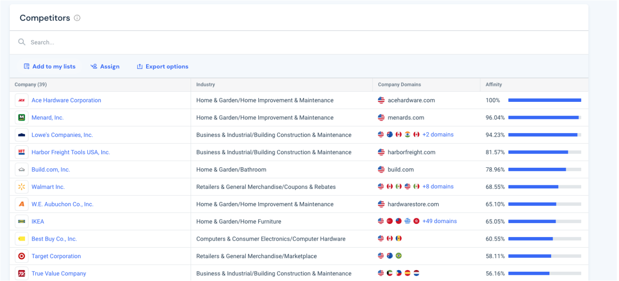
Task: Click the US flag next to hardwarestore.com
Action: click(381, 204)
